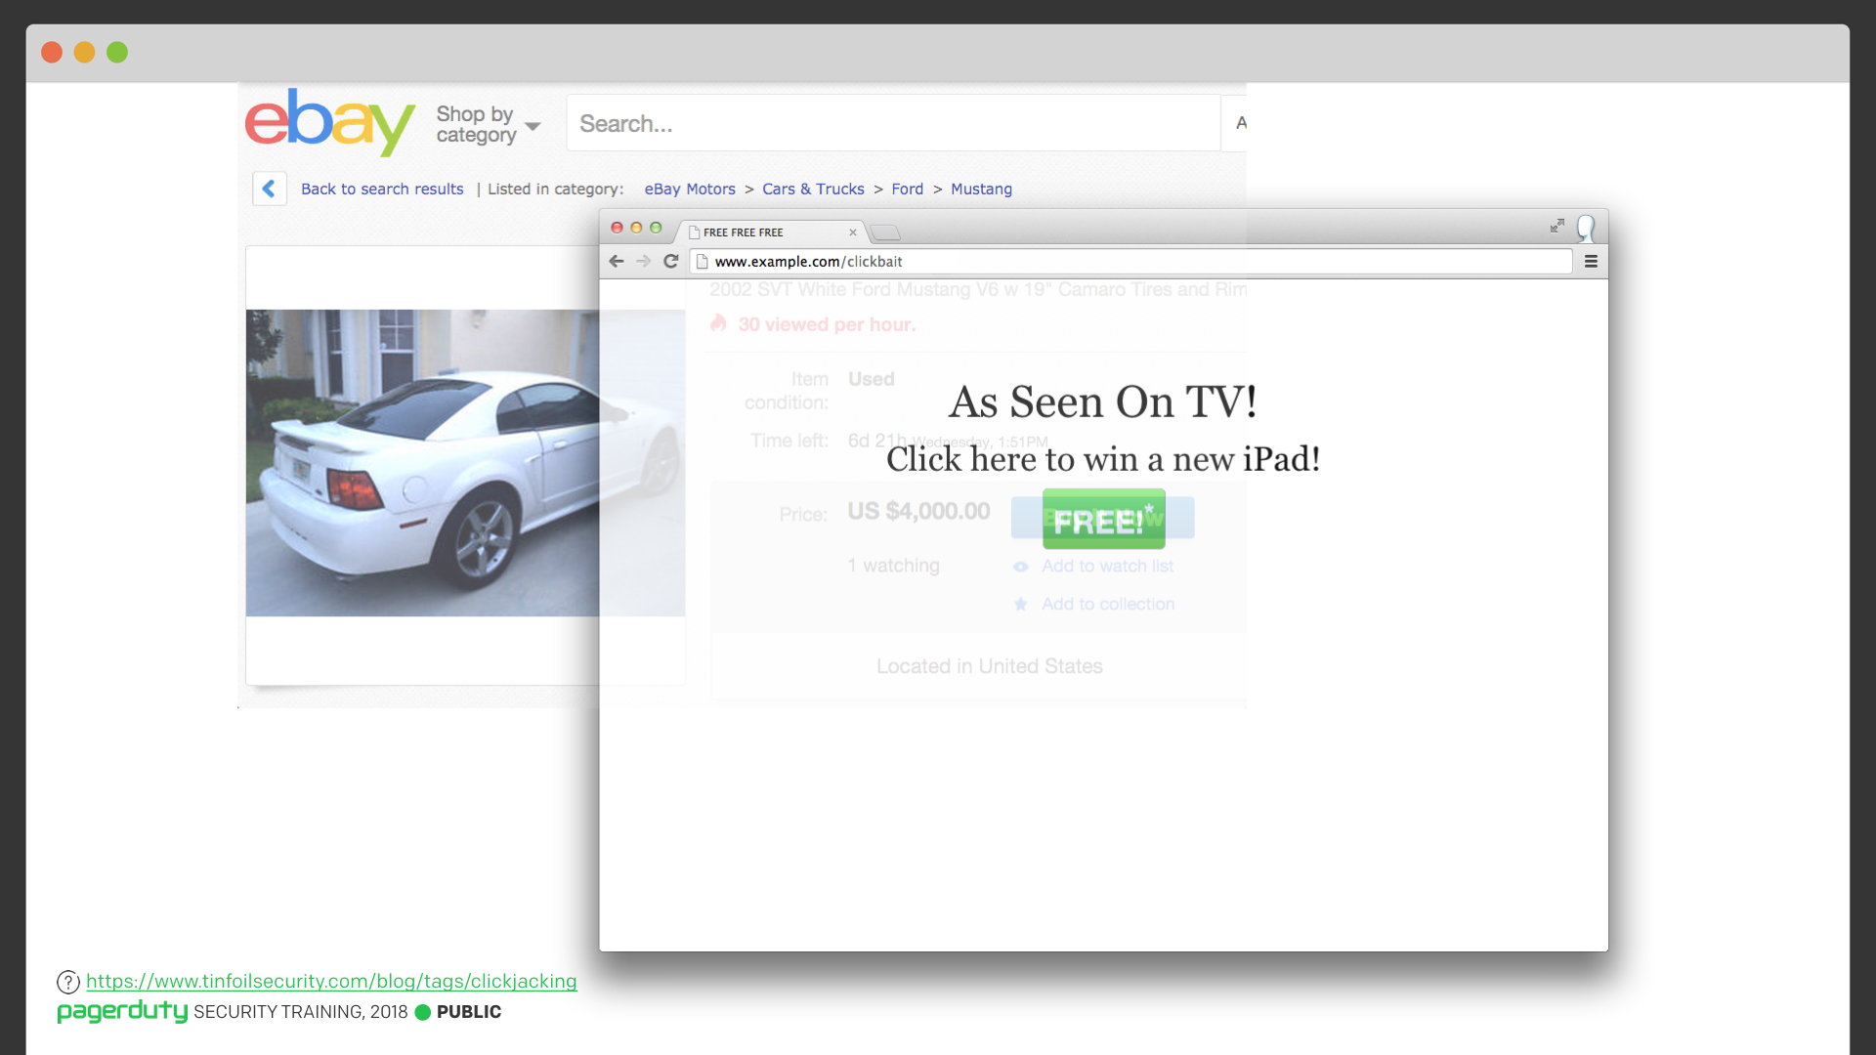Open the Ford breadcrumb link
1876x1055 pixels.
point(907,189)
